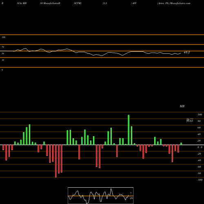Click the tallest green MR histogram bar
This screenshot has width=204, height=204.
coord(129,130)
